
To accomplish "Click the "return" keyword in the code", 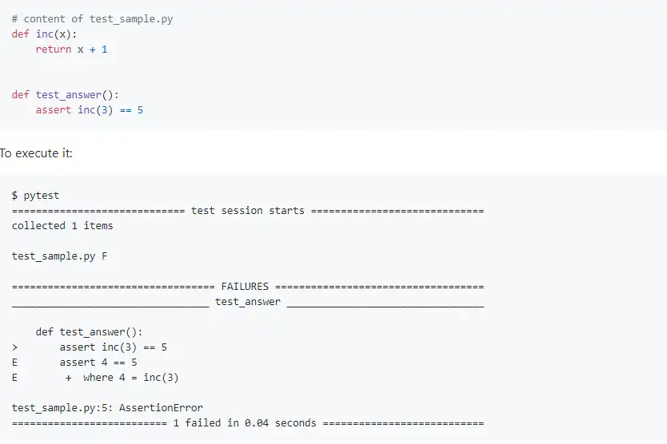I will [x=54, y=49].
